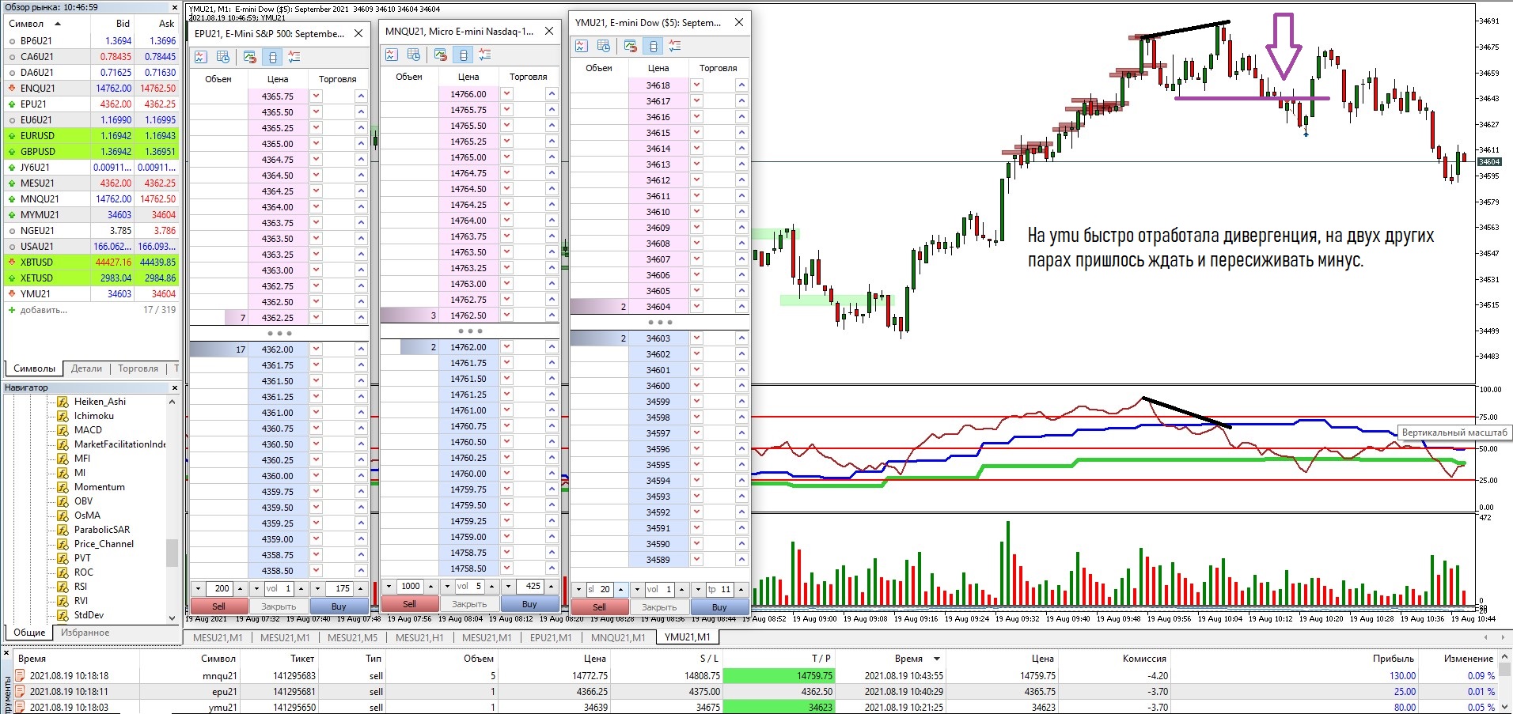The image size is (1513, 714).
Task: Decrease the sl value in YMU21 window
Action: pyautogui.click(x=579, y=589)
